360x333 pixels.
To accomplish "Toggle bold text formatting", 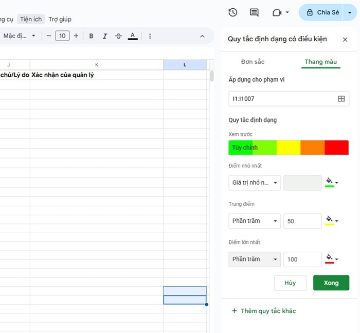I will point(92,36).
